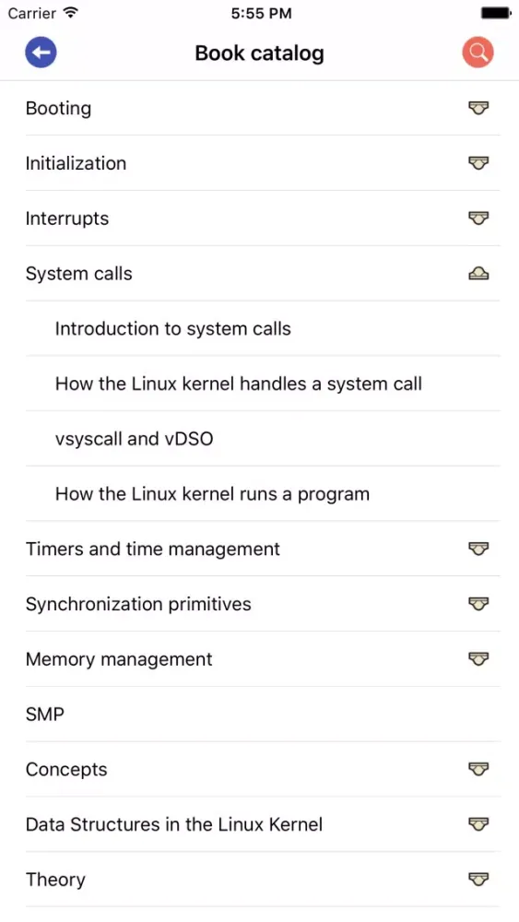Open How the Linux kernel handles a system call
Image resolution: width=519 pixels, height=922 pixels.
(239, 384)
